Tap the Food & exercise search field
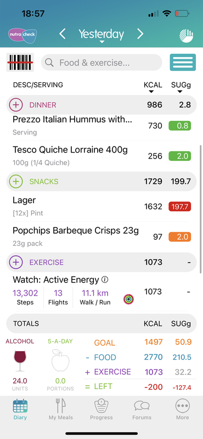203x439 pixels. click(x=101, y=63)
